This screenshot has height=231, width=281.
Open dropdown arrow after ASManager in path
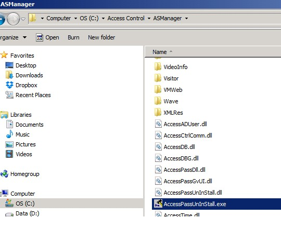pos(187,18)
